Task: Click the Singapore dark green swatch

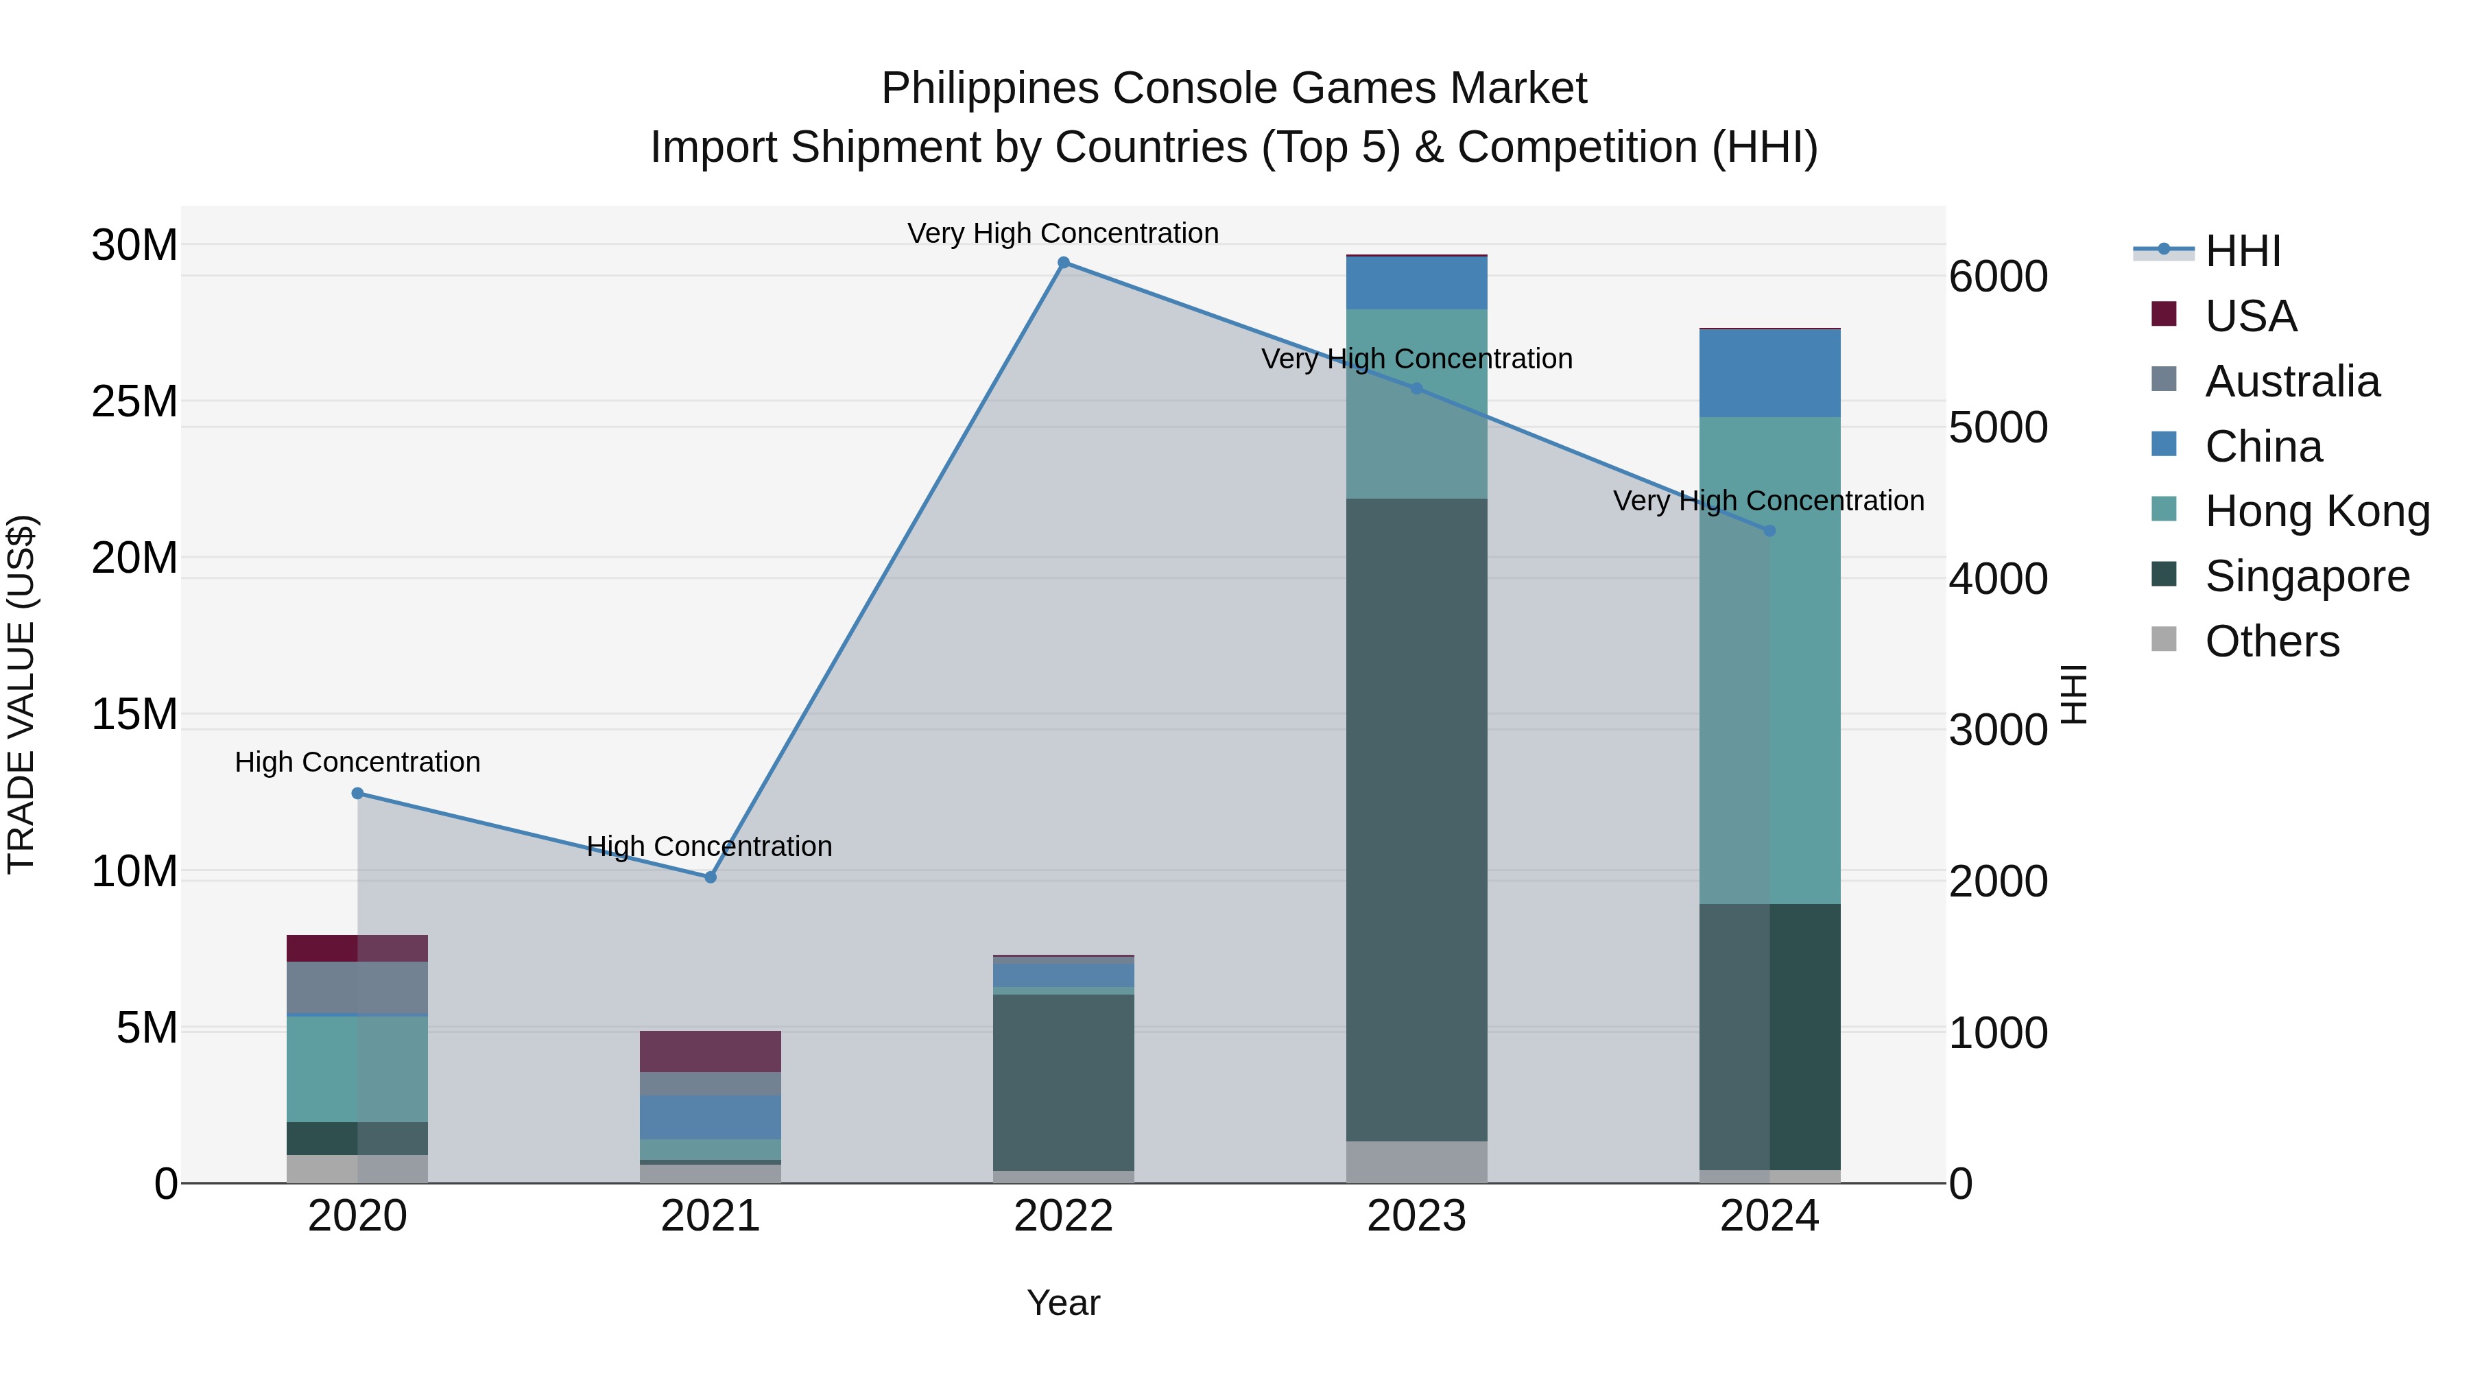Action: pos(2164,573)
